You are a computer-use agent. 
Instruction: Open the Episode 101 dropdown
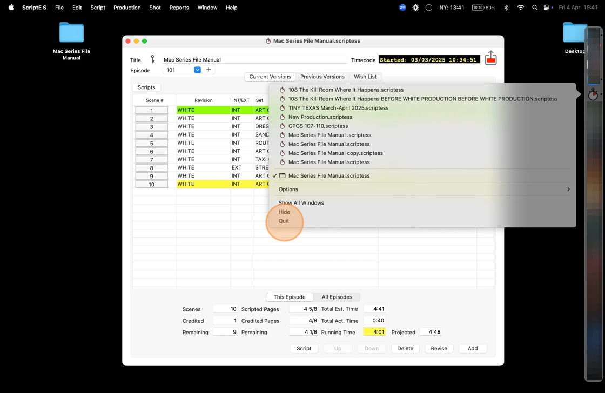[x=197, y=70]
